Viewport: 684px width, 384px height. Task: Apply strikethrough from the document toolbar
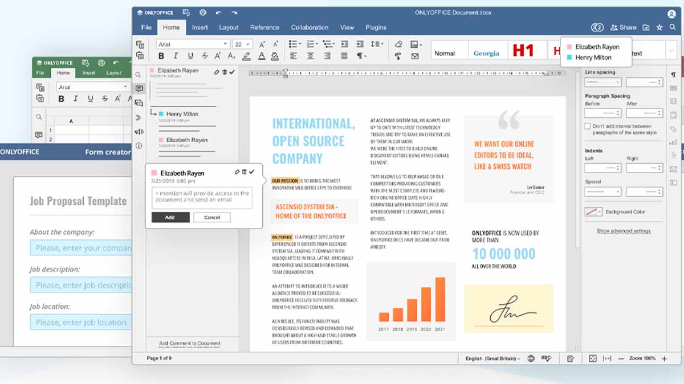tap(203, 56)
